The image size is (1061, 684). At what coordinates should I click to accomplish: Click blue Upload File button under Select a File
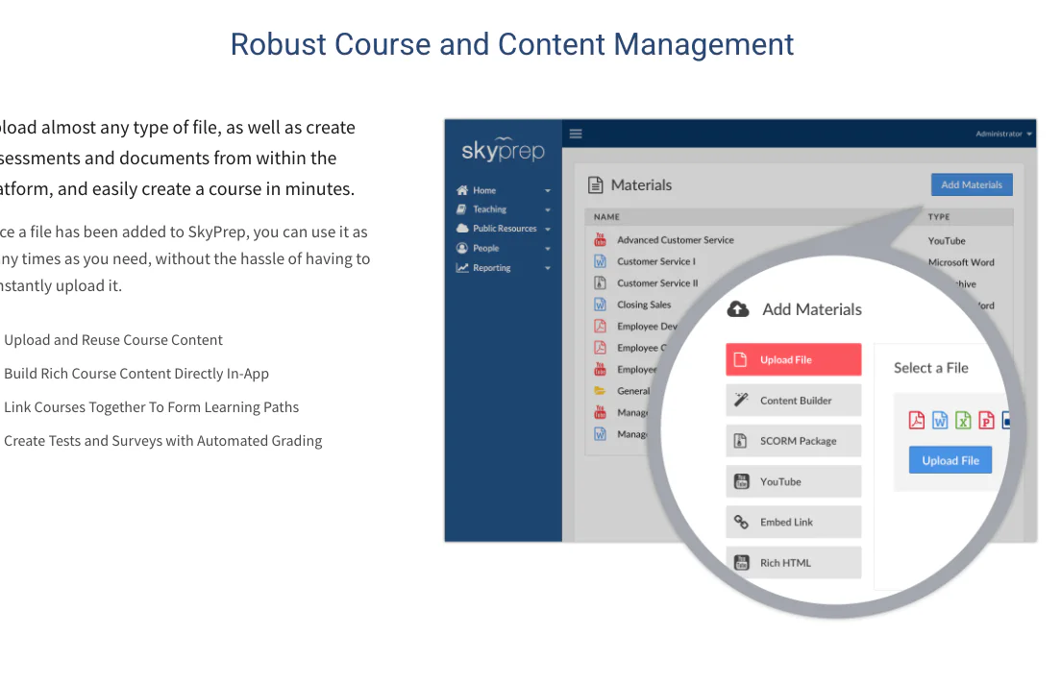[x=950, y=460]
